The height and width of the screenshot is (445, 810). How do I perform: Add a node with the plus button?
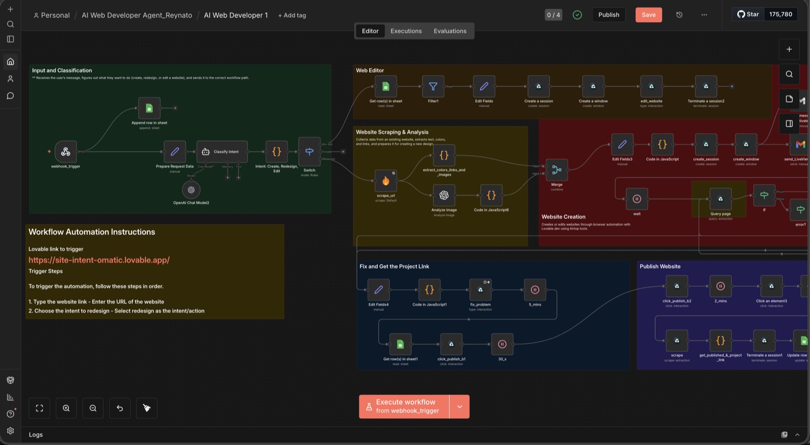pyautogui.click(x=789, y=49)
